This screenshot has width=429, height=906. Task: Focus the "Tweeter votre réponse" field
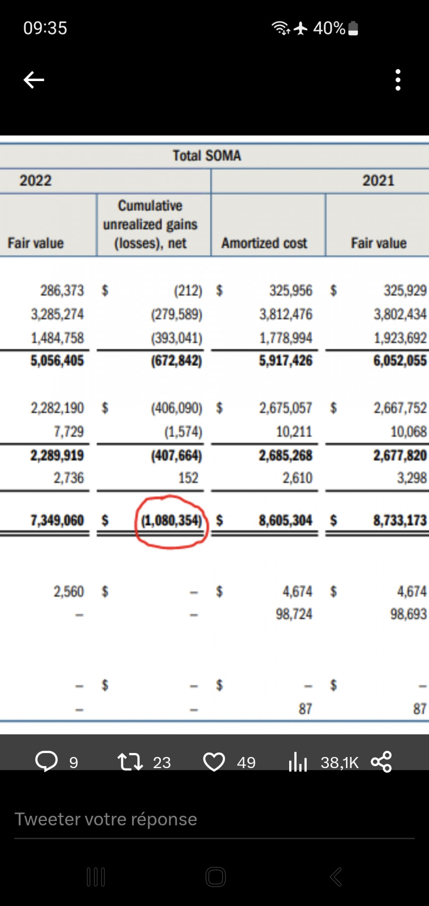click(214, 819)
